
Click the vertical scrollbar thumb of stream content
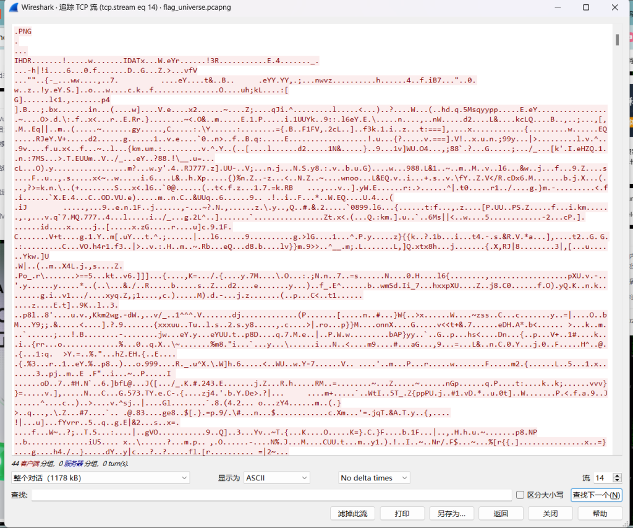click(616, 40)
